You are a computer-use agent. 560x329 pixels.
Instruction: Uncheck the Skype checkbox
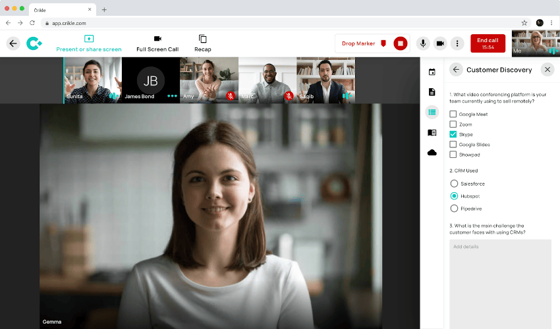pyautogui.click(x=453, y=134)
